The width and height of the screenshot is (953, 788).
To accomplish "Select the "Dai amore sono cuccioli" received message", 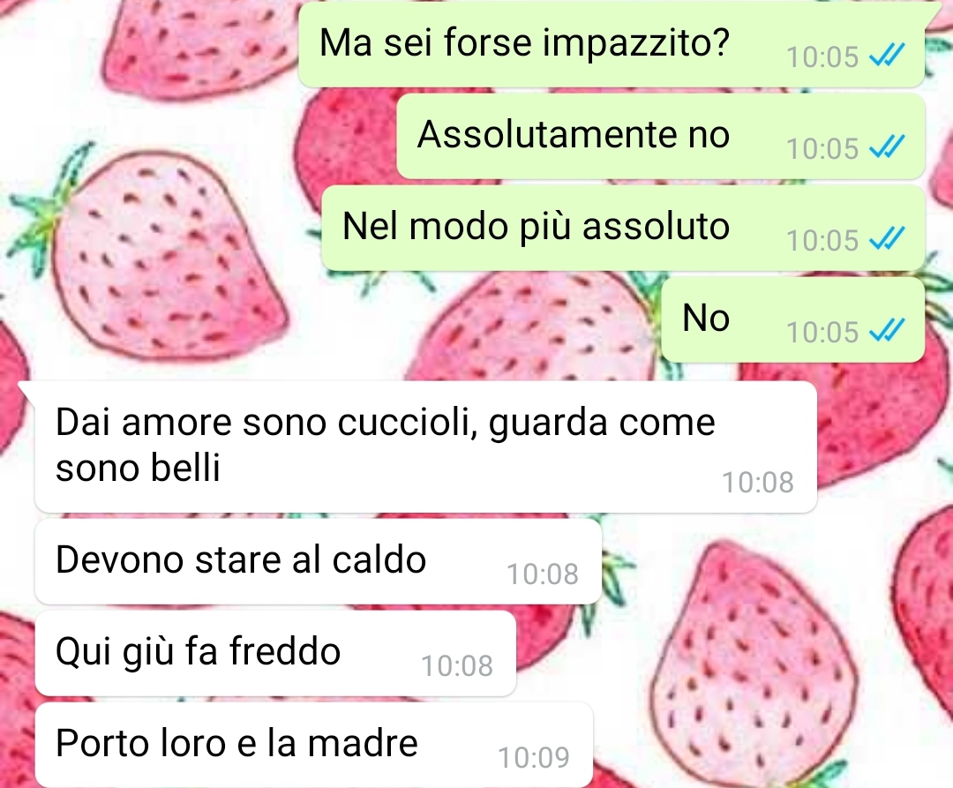I will point(425,447).
